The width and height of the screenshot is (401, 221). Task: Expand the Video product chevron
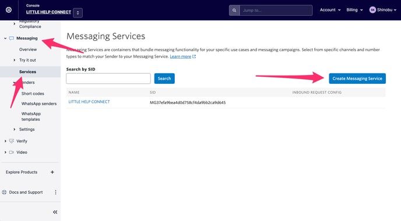(5, 152)
